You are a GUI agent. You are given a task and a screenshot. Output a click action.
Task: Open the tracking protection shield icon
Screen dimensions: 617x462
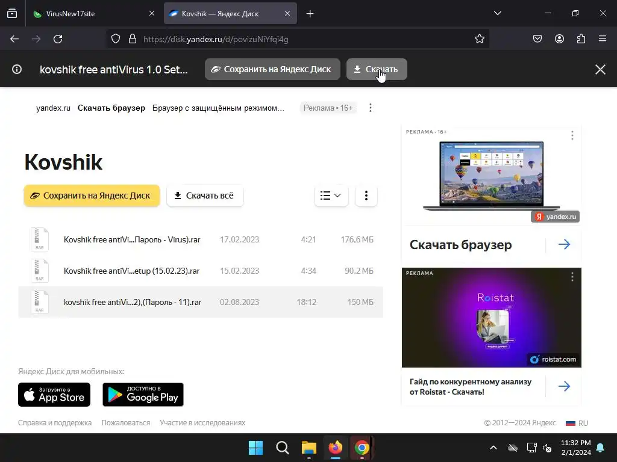pos(115,39)
